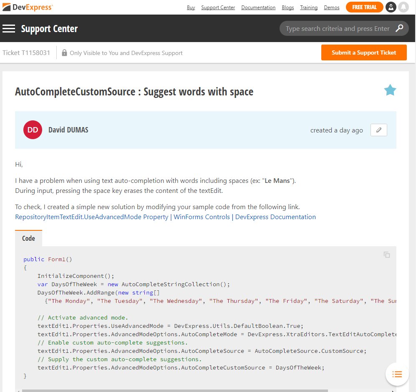Click the DD avatar of David DUMAS

(x=33, y=130)
